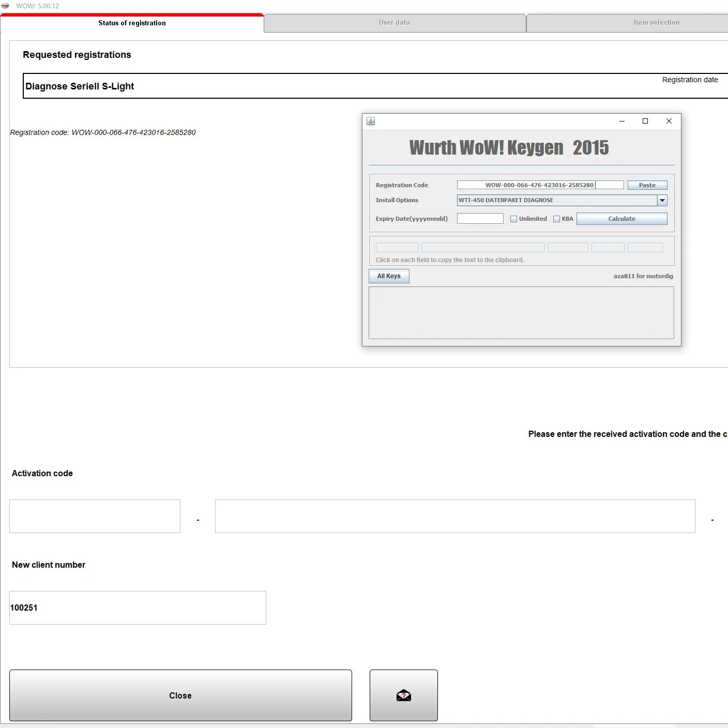This screenshot has width=728, height=728.
Task: Minimize the Keygen window
Action: point(622,121)
